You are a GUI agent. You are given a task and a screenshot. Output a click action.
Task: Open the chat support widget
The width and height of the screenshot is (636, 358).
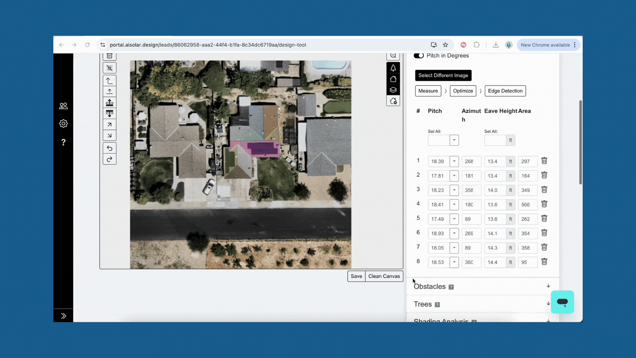coord(562,302)
